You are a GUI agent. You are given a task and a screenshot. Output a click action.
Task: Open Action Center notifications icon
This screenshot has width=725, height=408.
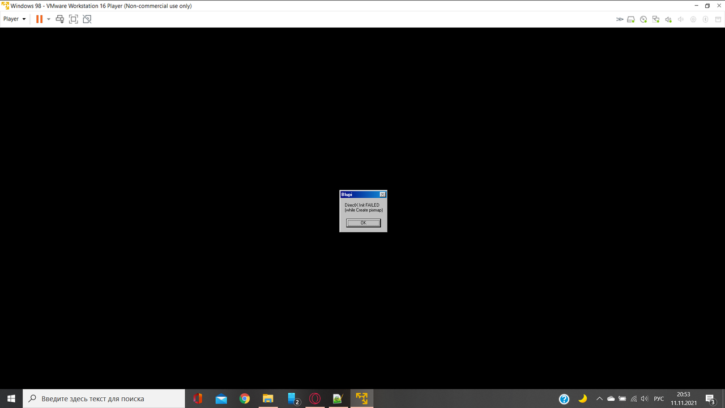click(x=710, y=398)
